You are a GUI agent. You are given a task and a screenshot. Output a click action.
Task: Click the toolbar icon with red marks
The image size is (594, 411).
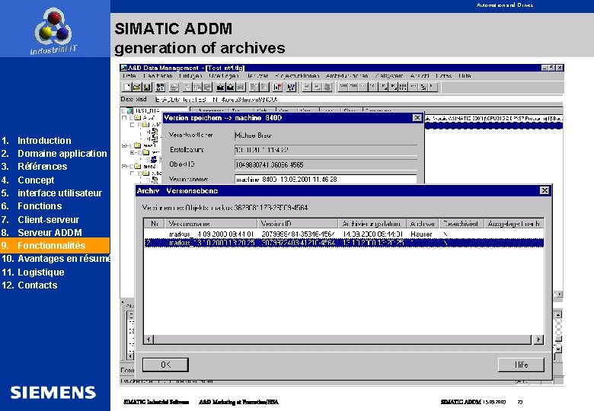point(278,88)
